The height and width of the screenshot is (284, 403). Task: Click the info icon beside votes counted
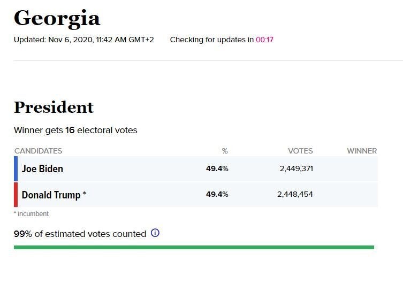pyautogui.click(x=155, y=233)
